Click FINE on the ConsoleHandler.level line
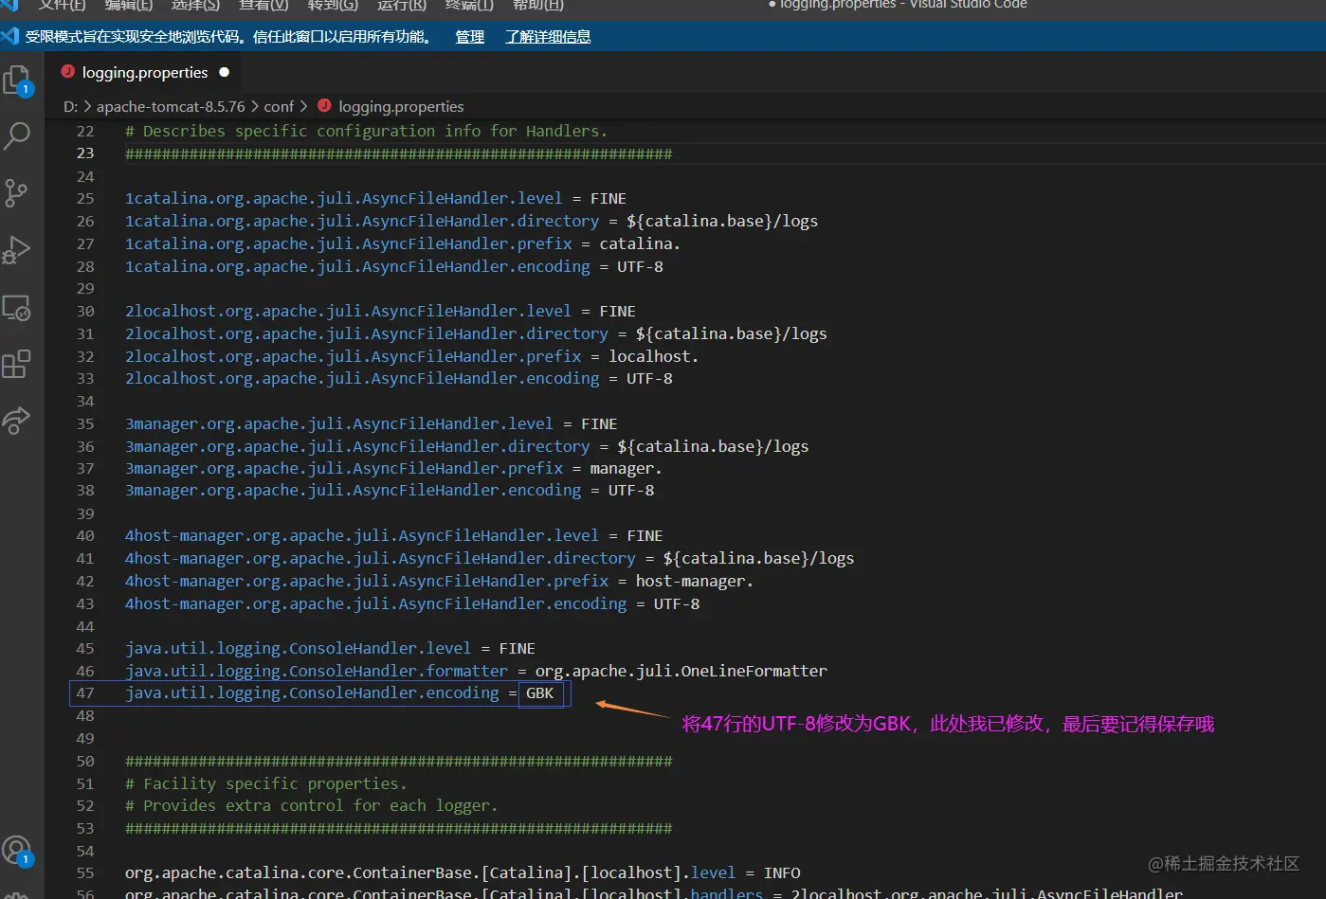Screen dimensions: 1326x899 (518, 649)
